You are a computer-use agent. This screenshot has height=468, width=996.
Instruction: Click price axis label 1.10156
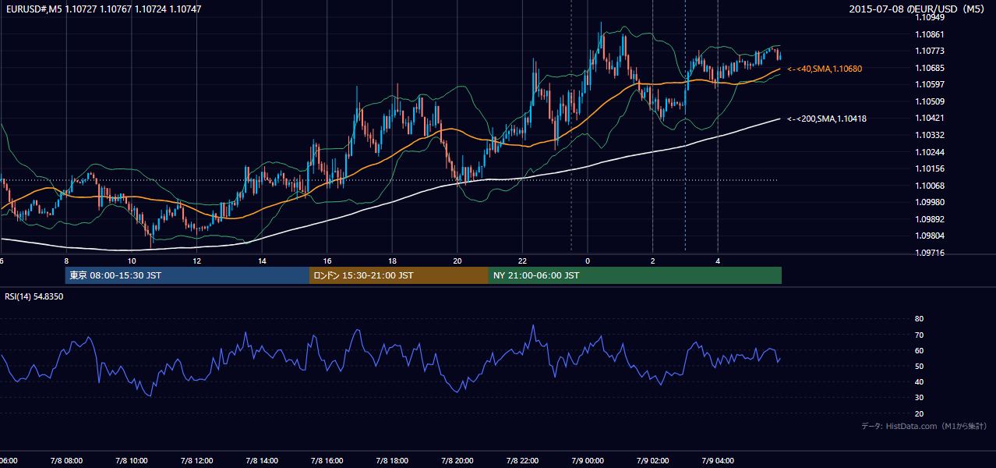coord(929,168)
